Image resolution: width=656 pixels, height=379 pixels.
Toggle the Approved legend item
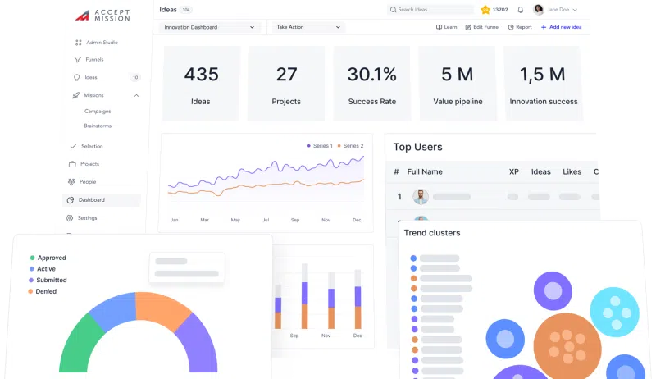coord(48,258)
